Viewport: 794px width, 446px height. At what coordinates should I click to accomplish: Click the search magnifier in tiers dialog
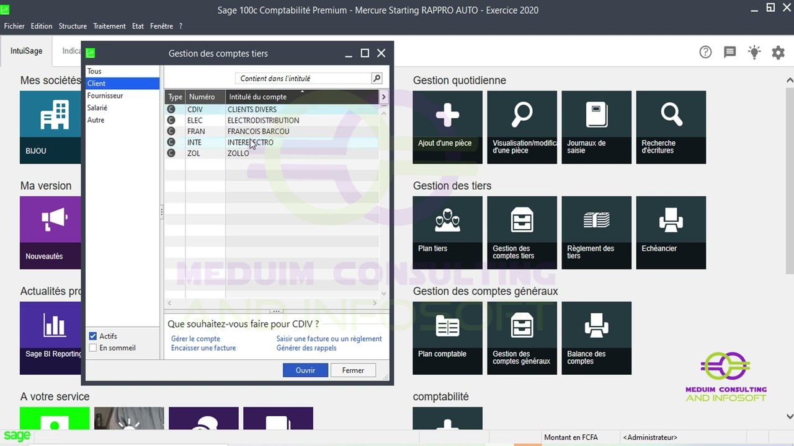click(x=377, y=78)
